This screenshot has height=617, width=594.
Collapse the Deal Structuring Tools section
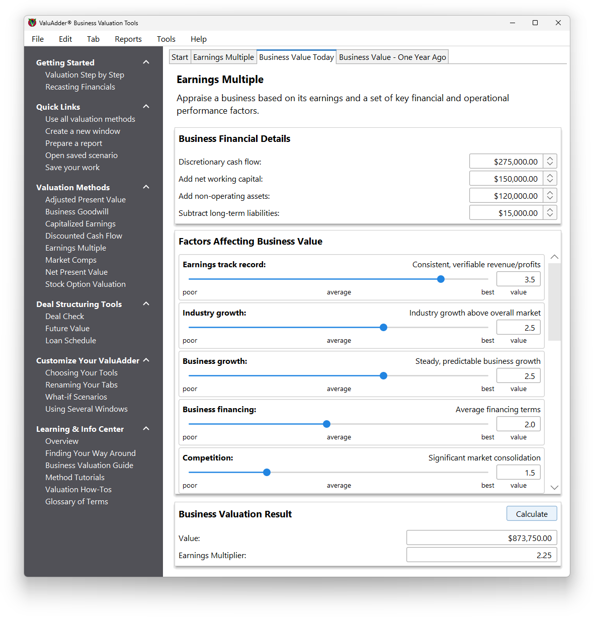click(146, 304)
